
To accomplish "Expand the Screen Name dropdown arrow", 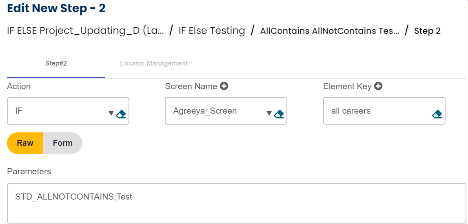I will (x=269, y=113).
